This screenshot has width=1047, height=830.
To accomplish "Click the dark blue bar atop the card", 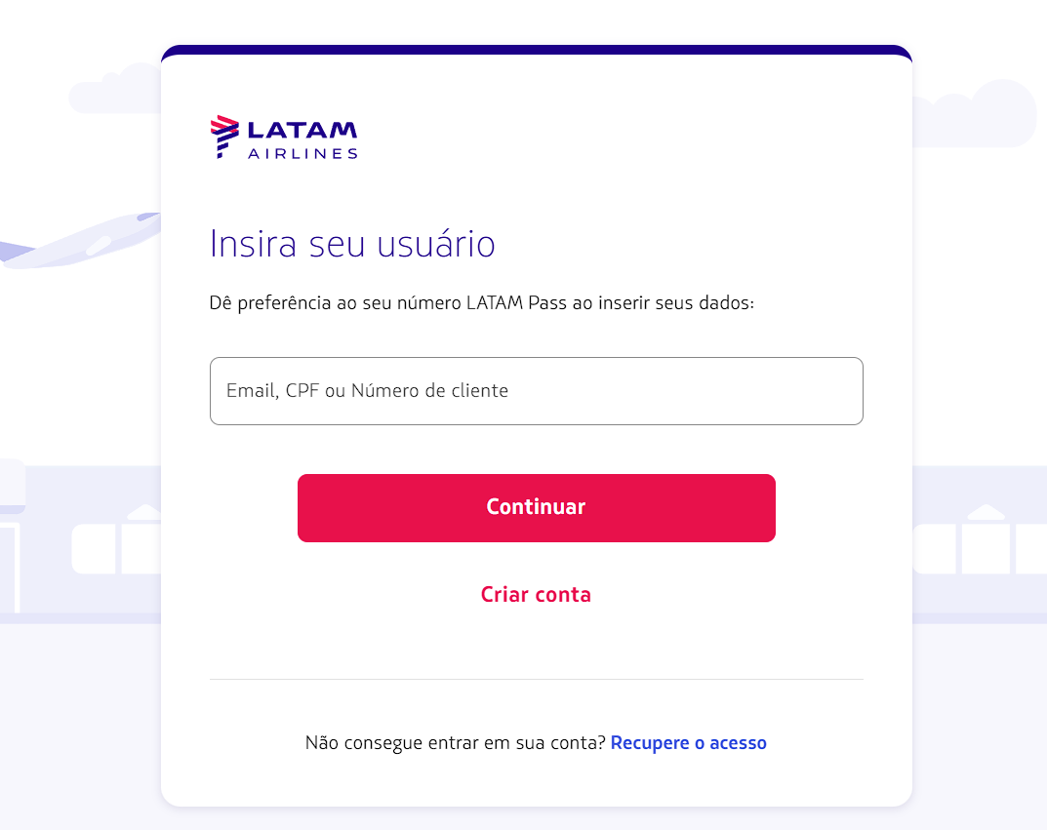I will pos(537,50).
